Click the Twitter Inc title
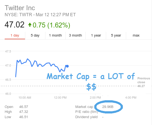The image size is (152, 125). point(20,8)
